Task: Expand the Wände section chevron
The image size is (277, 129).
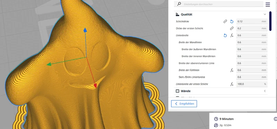Action: coord(265,91)
